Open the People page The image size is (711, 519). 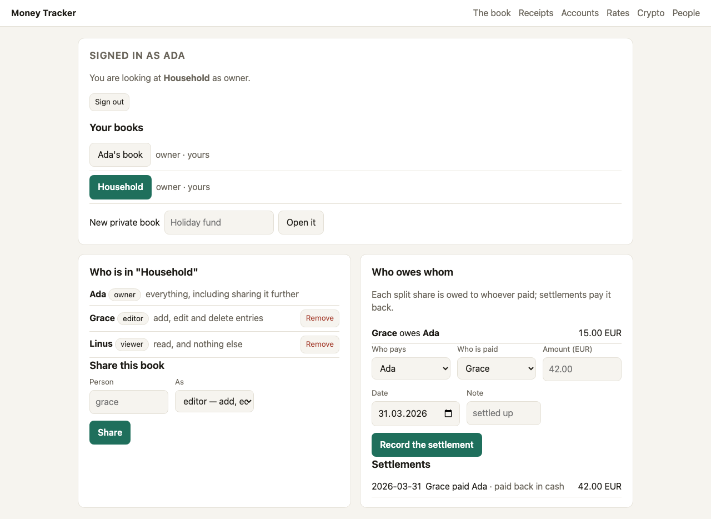pyautogui.click(x=686, y=13)
